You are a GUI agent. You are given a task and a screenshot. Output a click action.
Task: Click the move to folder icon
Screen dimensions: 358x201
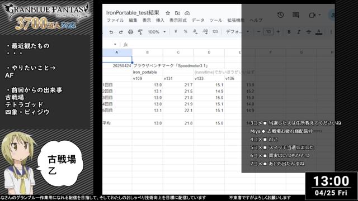(x=177, y=13)
